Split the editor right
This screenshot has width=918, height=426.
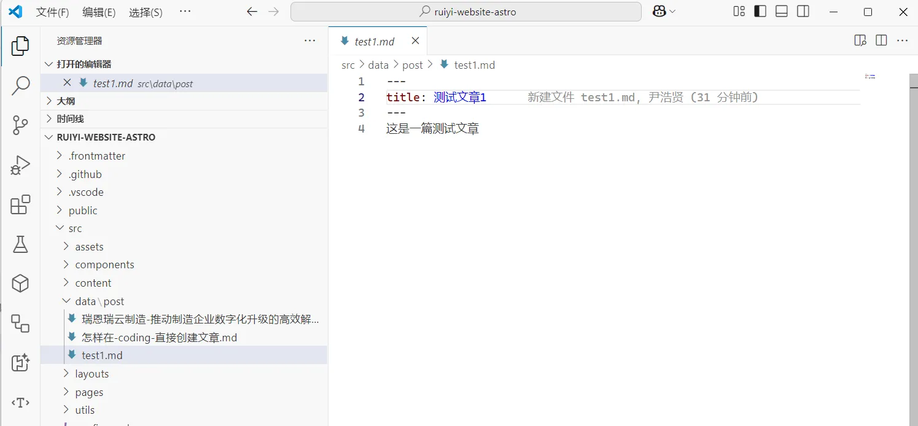coord(881,41)
